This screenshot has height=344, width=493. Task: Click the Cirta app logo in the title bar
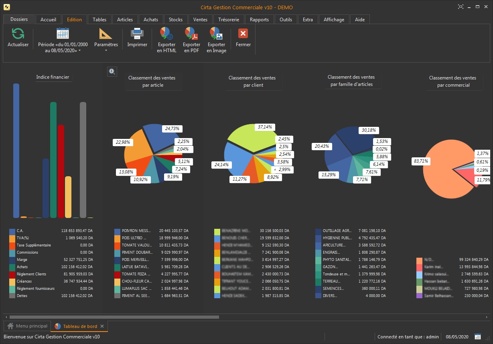pos(6,7)
